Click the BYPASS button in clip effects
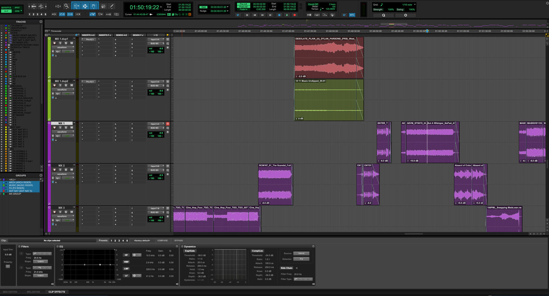Image resolution: width=549 pixels, height=296 pixels. 179,241
